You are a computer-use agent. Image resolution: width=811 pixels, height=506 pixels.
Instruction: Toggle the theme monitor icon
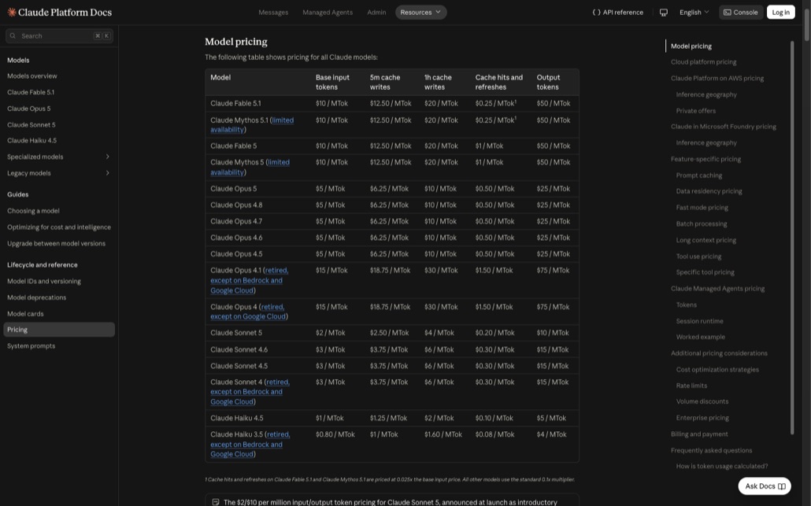(664, 13)
